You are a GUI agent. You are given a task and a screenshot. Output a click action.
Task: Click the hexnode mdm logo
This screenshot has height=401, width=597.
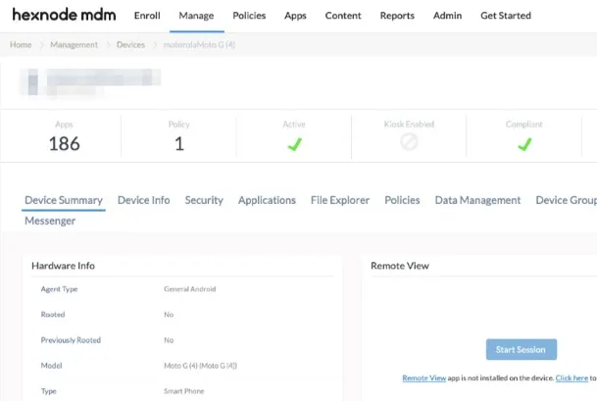click(64, 15)
